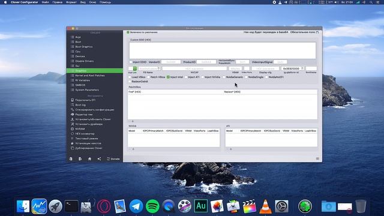Image resolution: width=384 pixels, height=216 pixels.
Task: Click the Theme Editor tool icon
Action: [x=72, y=115]
